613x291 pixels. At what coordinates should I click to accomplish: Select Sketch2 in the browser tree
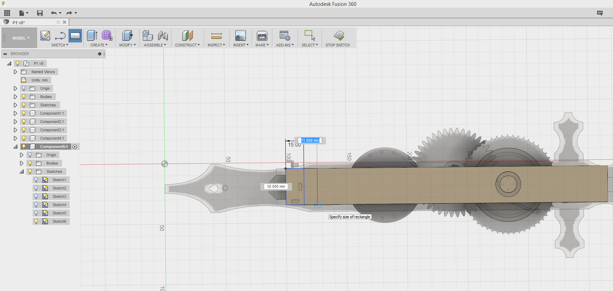(59, 188)
